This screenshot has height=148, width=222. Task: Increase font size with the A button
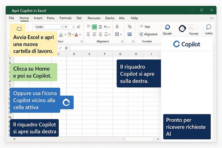(79, 27)
